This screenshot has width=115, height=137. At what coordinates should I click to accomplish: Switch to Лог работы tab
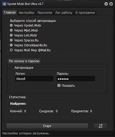tap(64, 13)
